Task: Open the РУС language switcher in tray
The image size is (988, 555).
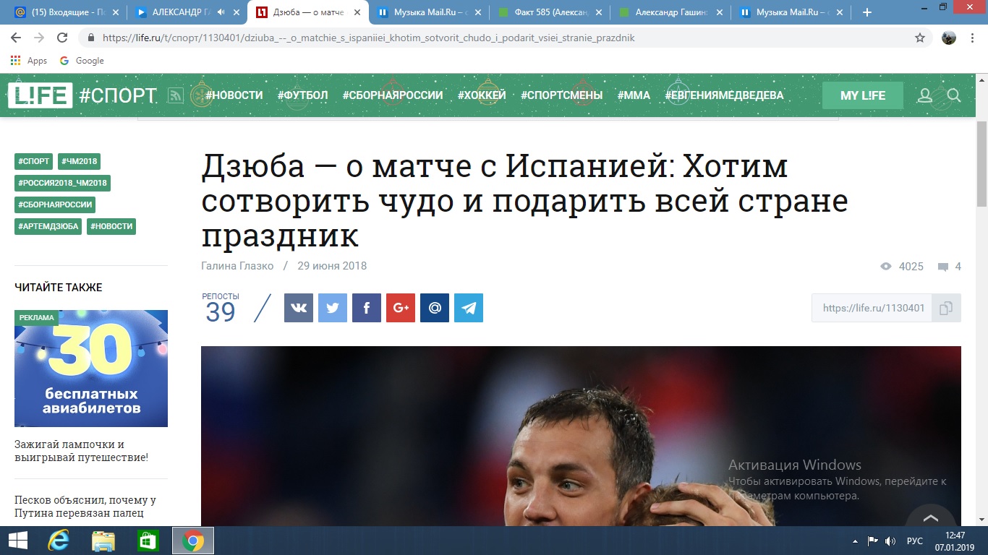Action: (914, 541)
